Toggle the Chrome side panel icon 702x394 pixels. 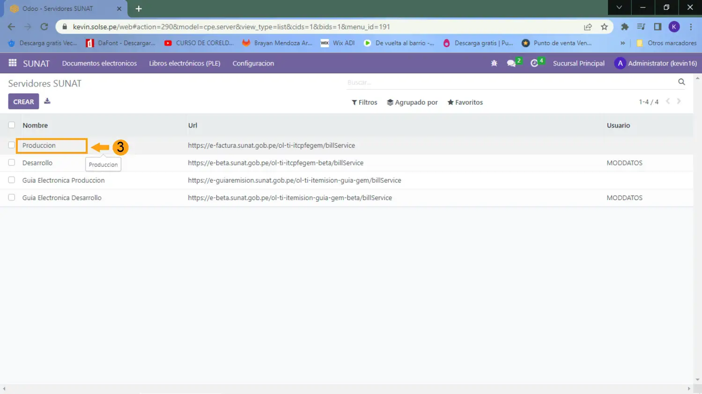(x=658, y=27)
